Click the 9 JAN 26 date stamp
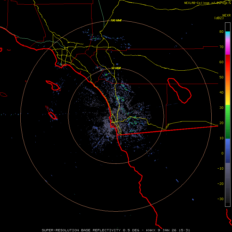The height and width of the screenshot is (232, 232). click(x=167, y=230)
